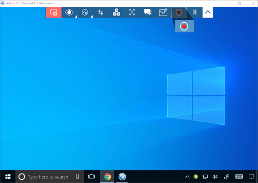Viewport: 258px width, 183px height.
Task: Click the file transfer arrows icon
Action: tap(101, 12)
